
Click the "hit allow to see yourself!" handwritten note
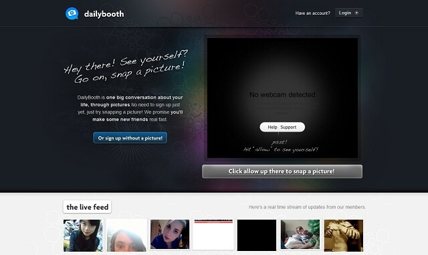[281, 150]
